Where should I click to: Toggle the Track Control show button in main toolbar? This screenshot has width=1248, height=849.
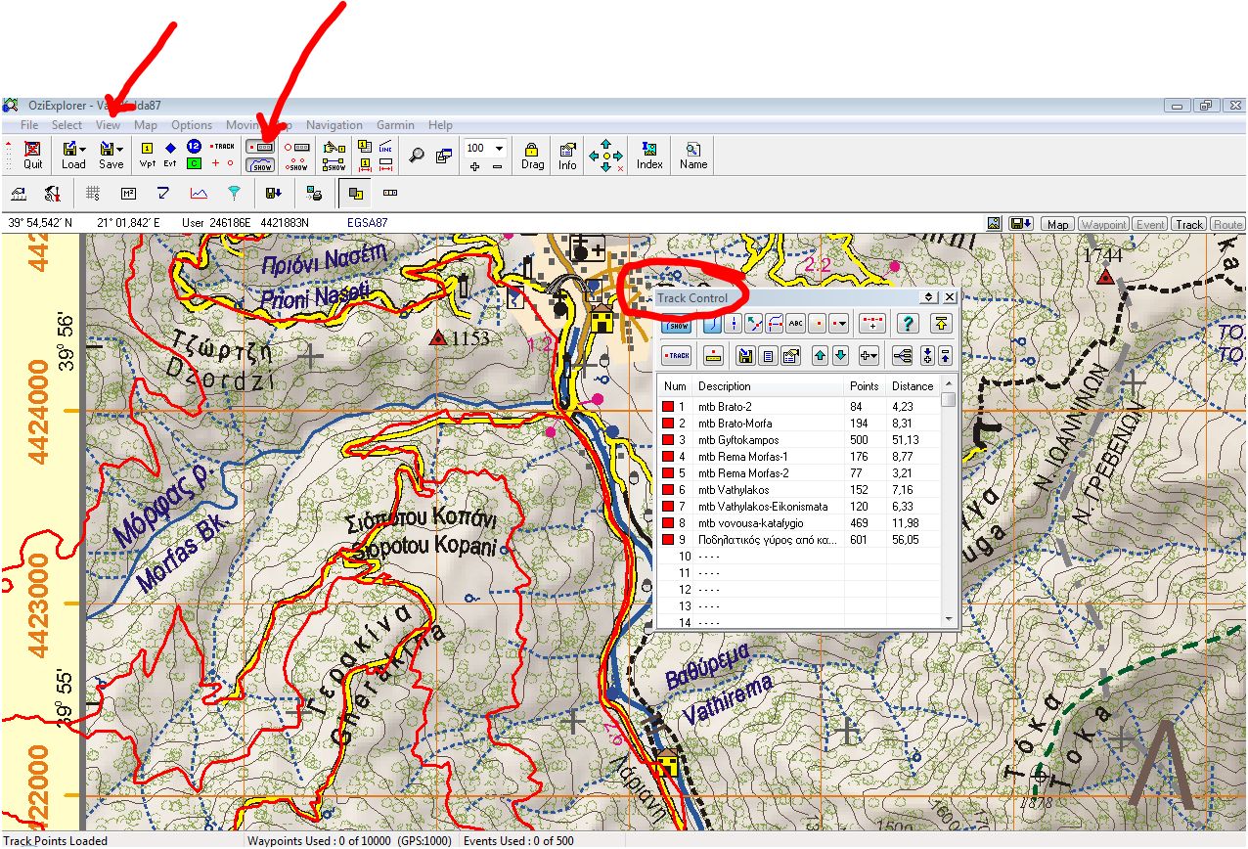pyautogui.click(x=259, y=164)
